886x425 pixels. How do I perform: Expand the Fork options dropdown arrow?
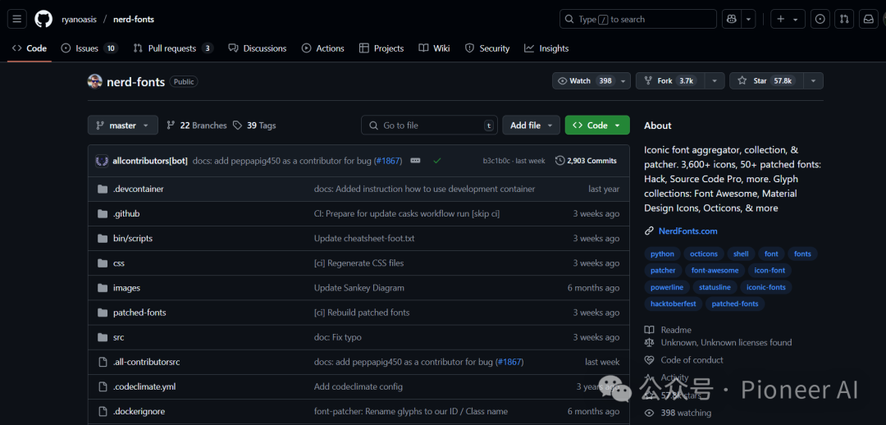pyautogui.click(x=716, y=81)
